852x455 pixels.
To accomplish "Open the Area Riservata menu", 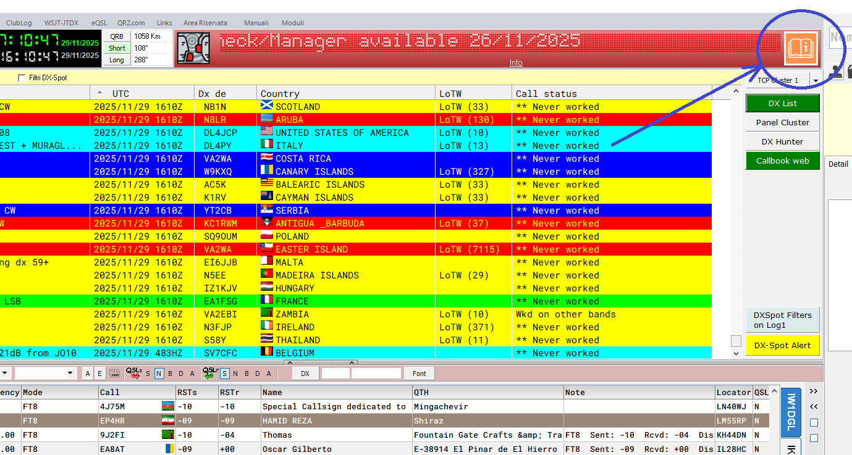I will point(205,23).
